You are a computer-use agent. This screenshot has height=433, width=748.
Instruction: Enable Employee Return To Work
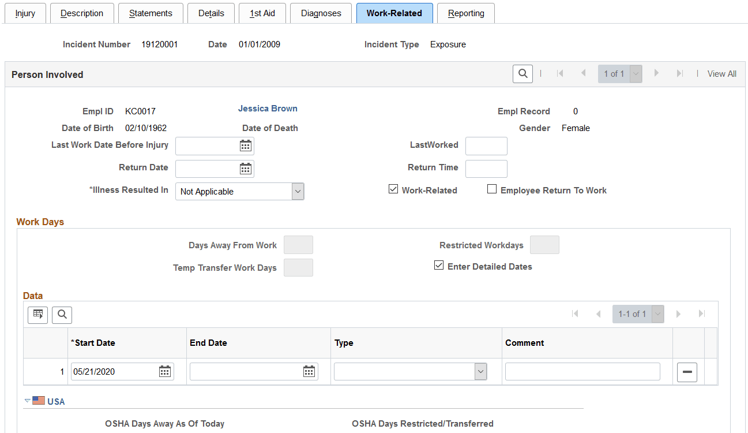coord(492,189)
